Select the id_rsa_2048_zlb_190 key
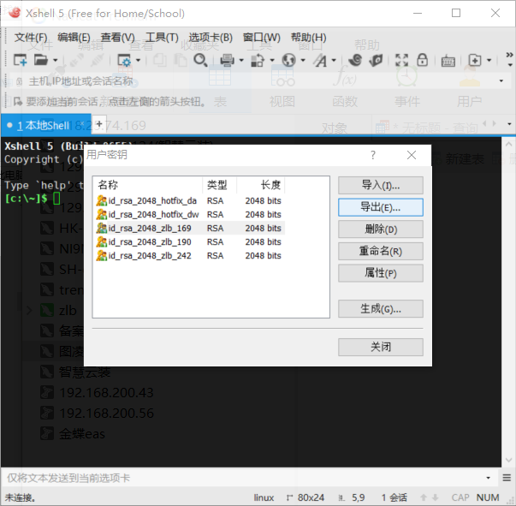The width and height of the screenshot is (516, 506). [x=144, y=242]
